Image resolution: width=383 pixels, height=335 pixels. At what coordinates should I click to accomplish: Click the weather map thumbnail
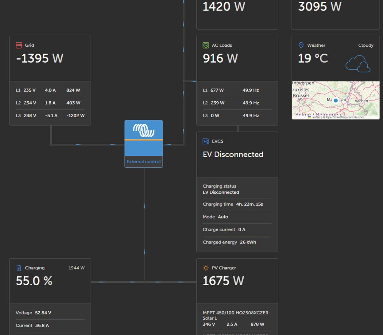[336, 100]
